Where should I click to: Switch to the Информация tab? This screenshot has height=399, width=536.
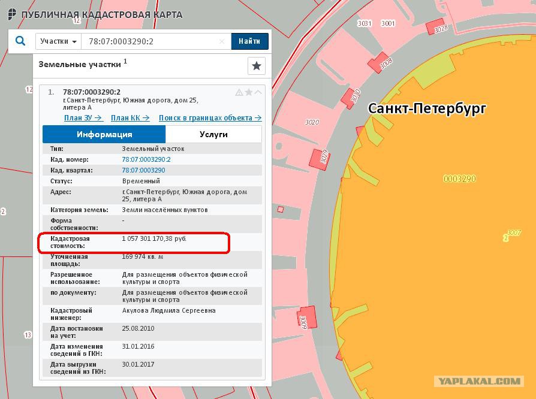pos(104,134)
